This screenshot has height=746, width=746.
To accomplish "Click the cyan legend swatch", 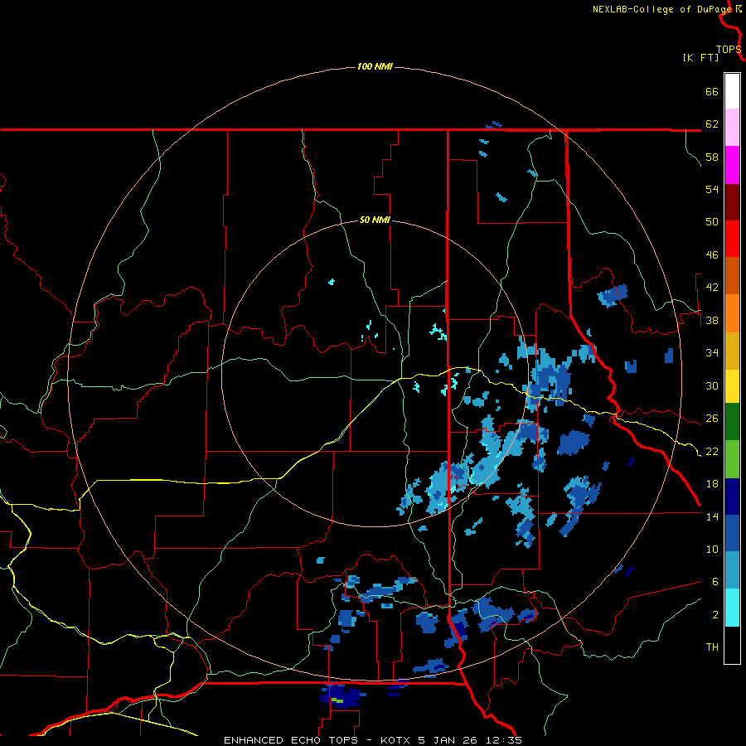I will point(732,608).
